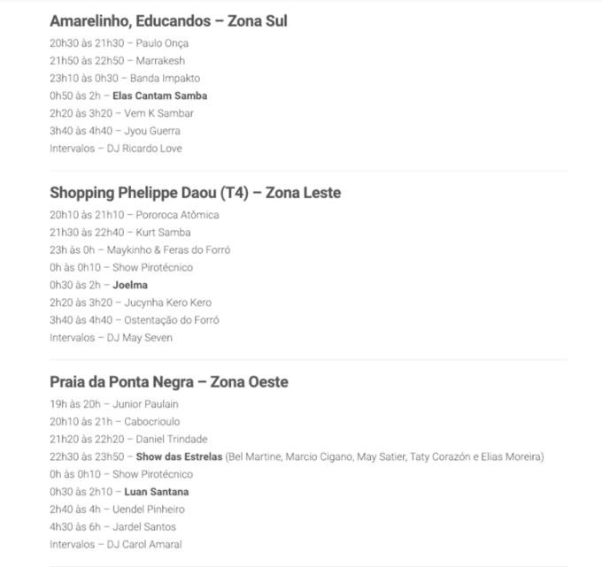Click the bold Joelma show name

point(130,285)
